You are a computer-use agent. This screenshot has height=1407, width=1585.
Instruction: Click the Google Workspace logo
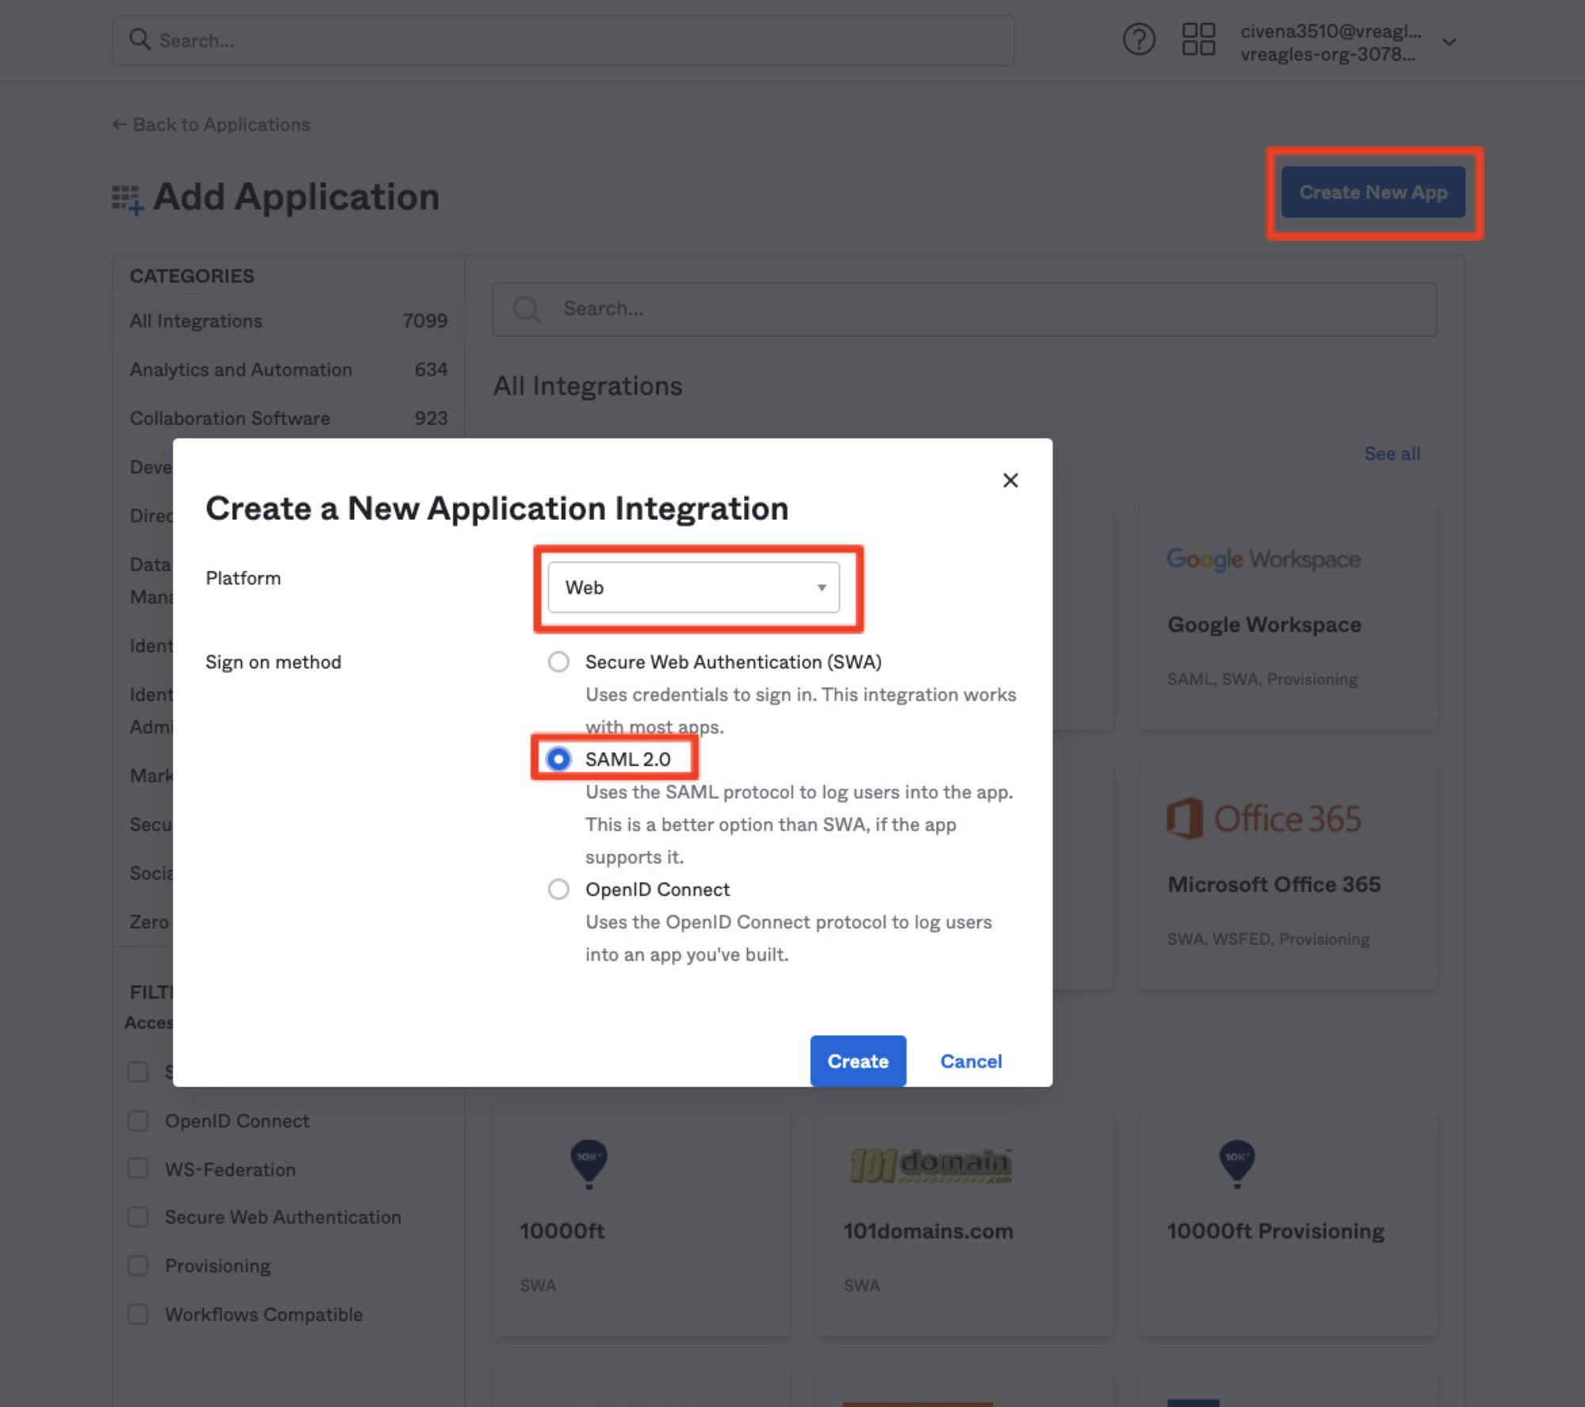click(1263, 560)
